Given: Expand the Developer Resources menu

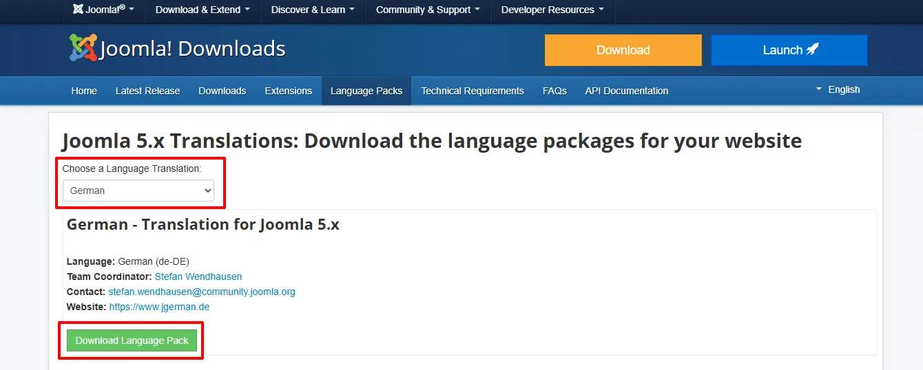Looking at the screenshot, I should (552, 10).
